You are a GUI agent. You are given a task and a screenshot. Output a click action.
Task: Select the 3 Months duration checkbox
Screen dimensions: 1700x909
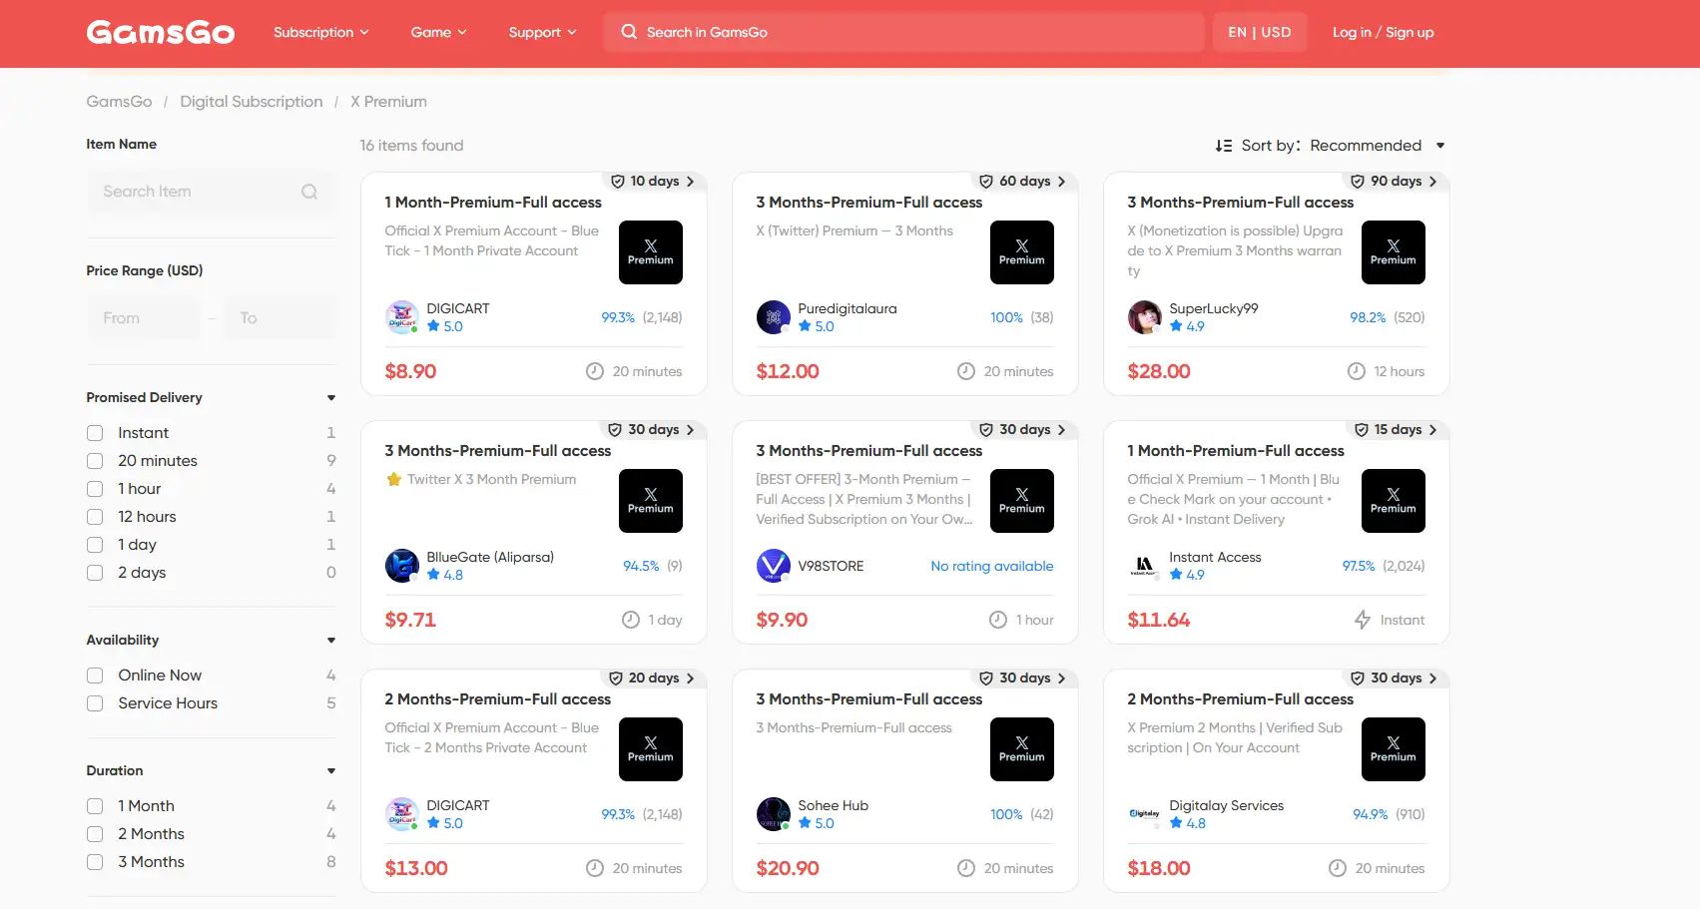tap(95, 862)
